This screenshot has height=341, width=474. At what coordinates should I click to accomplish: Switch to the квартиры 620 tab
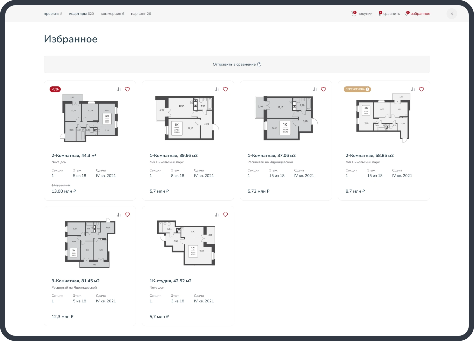[82, 13]
